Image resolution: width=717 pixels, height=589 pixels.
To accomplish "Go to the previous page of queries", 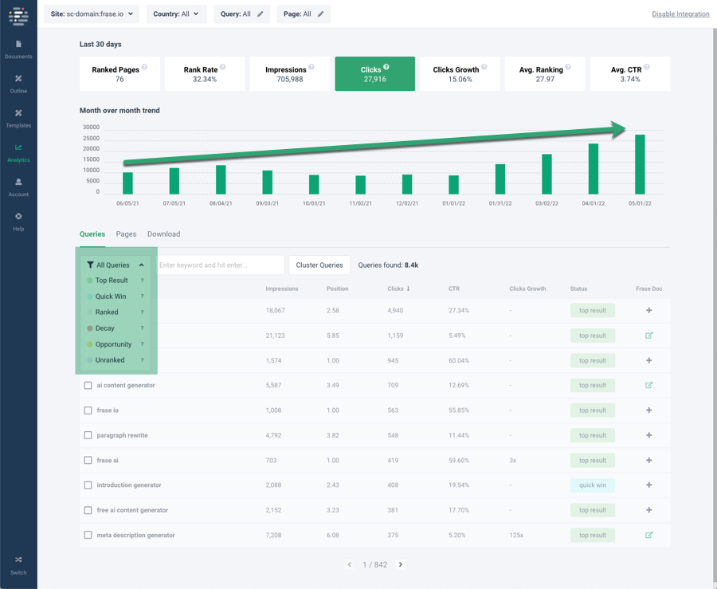I will tap(350, 565).
